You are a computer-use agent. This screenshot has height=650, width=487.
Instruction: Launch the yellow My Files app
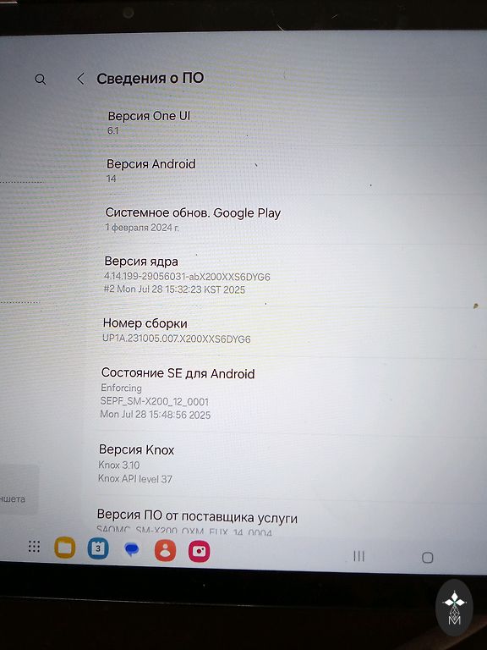pyautogui.click(x=64, y=548)
